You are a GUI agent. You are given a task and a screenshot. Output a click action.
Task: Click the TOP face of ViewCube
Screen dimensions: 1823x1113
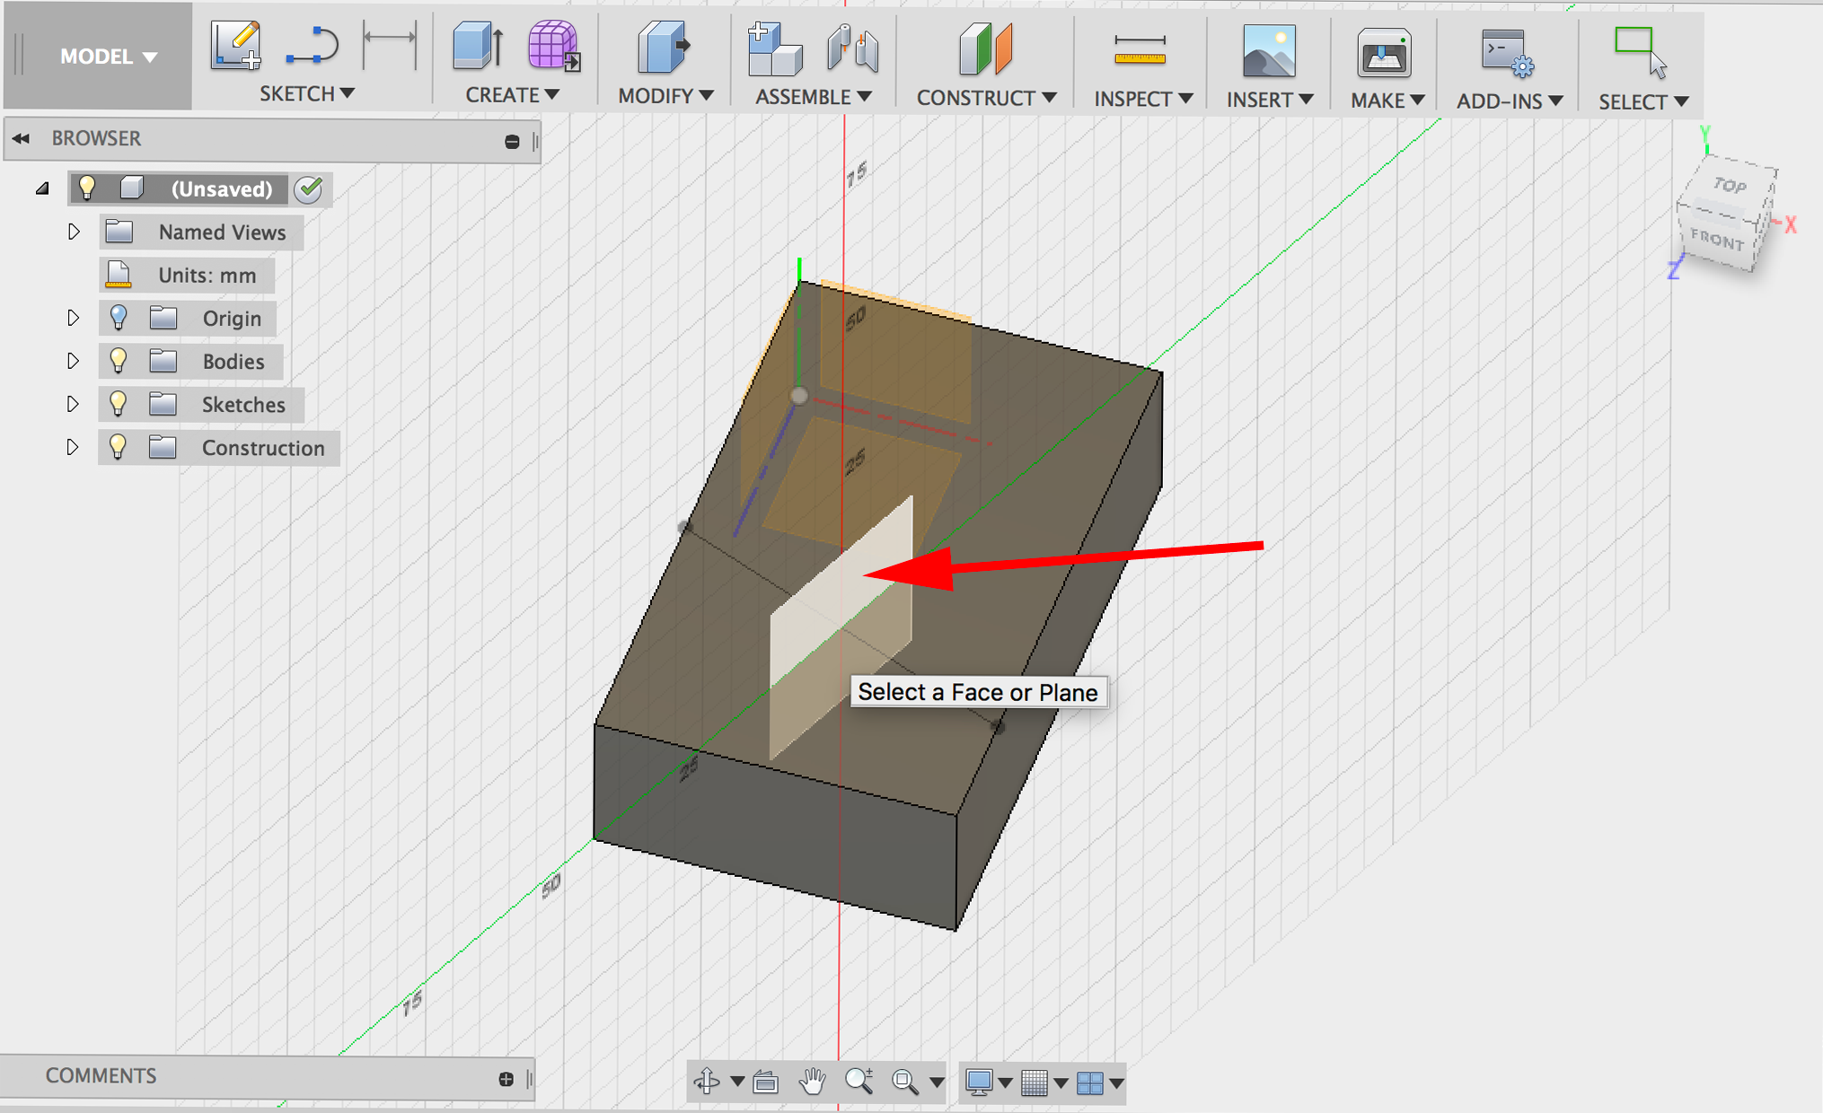tap(1731, 186)
